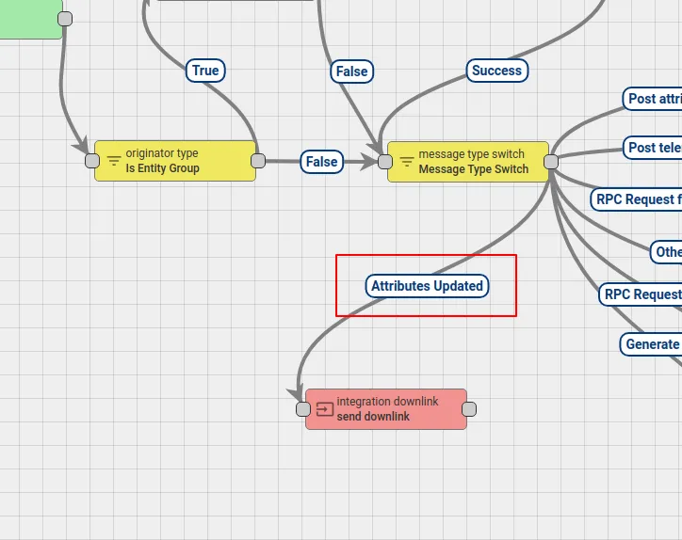Click the integration downlink node's arrow icon
This screenshot has height=540, width=682.
tap(325, 409)
